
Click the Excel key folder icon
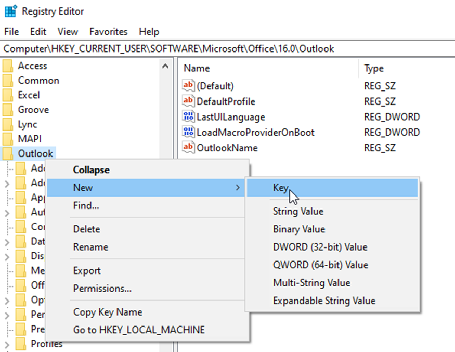tap(8, 95)
